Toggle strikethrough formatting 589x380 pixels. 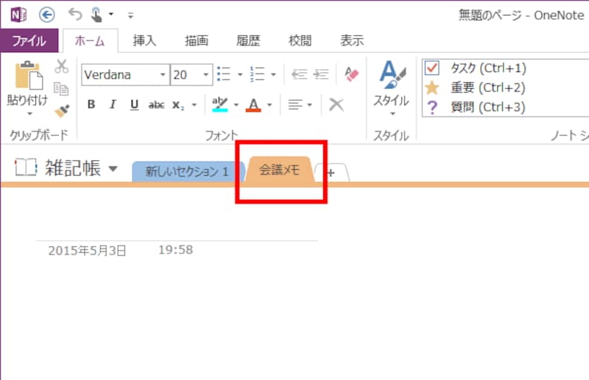pyautogui.click(x=156, y=104)
